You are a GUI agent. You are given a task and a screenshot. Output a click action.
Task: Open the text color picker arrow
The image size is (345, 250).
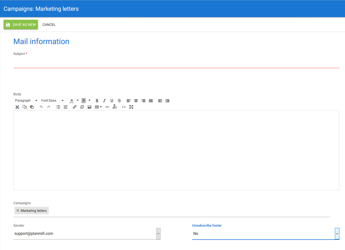[x=78, y=101]
